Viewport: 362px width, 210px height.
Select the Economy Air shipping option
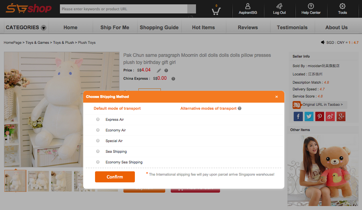98,130
